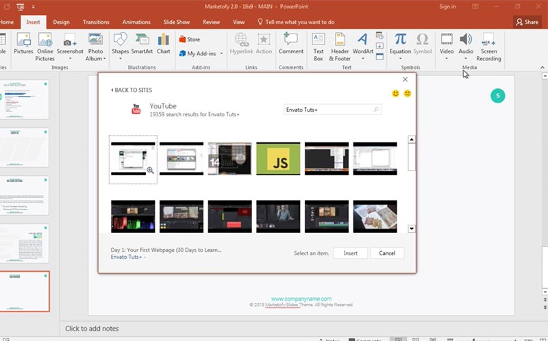The height and width of the screenshot is (341, 548).
Task: Click the www.companyname.com text on slide
Action: [301, 299]
